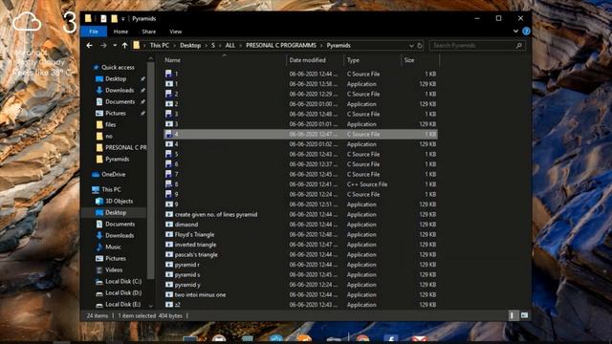Open the File ribbon tab
612x344 pixels.
click(94, 32)
